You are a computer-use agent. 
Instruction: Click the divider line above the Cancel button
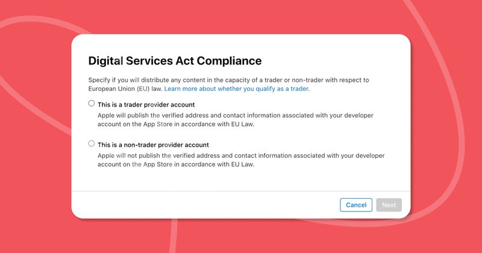click(241, 191)
